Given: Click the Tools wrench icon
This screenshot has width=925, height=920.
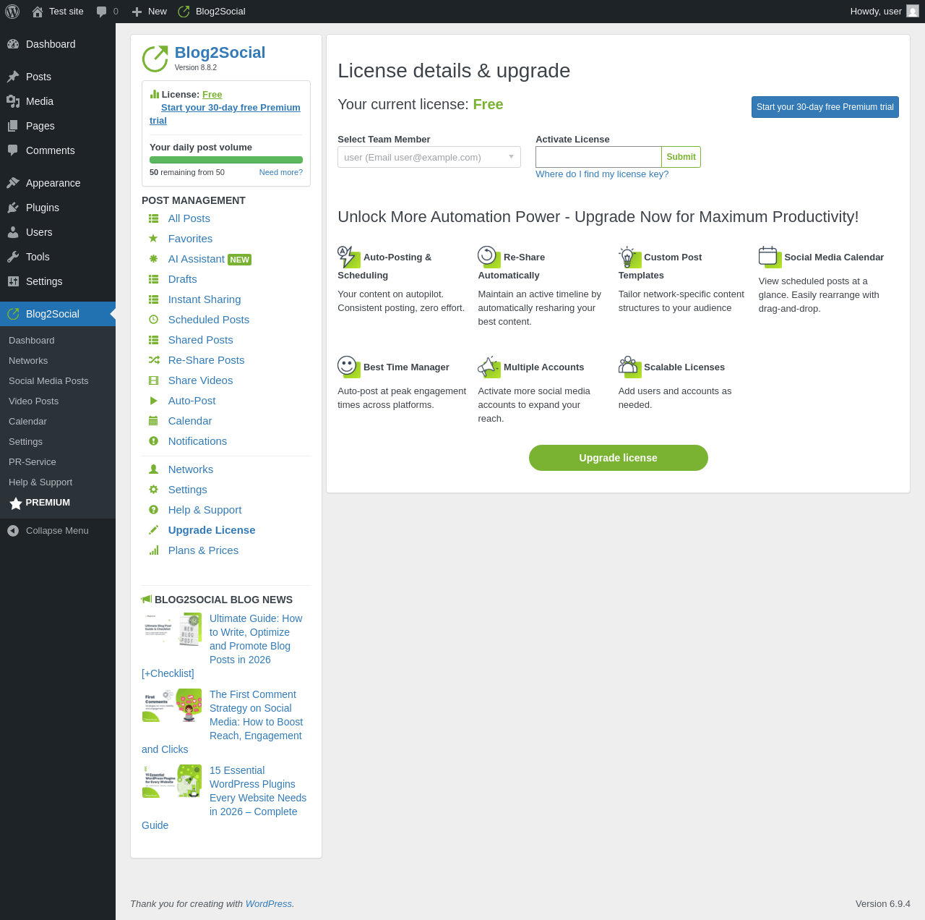Looking at the screenshot, I should tap(13, 257).
